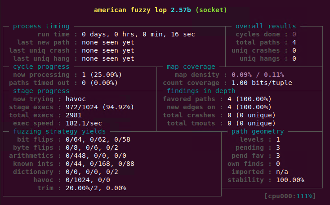Screen dimensions: 330x205
Task: Click the total paths value 4
Action: click(x=294, y=43)
